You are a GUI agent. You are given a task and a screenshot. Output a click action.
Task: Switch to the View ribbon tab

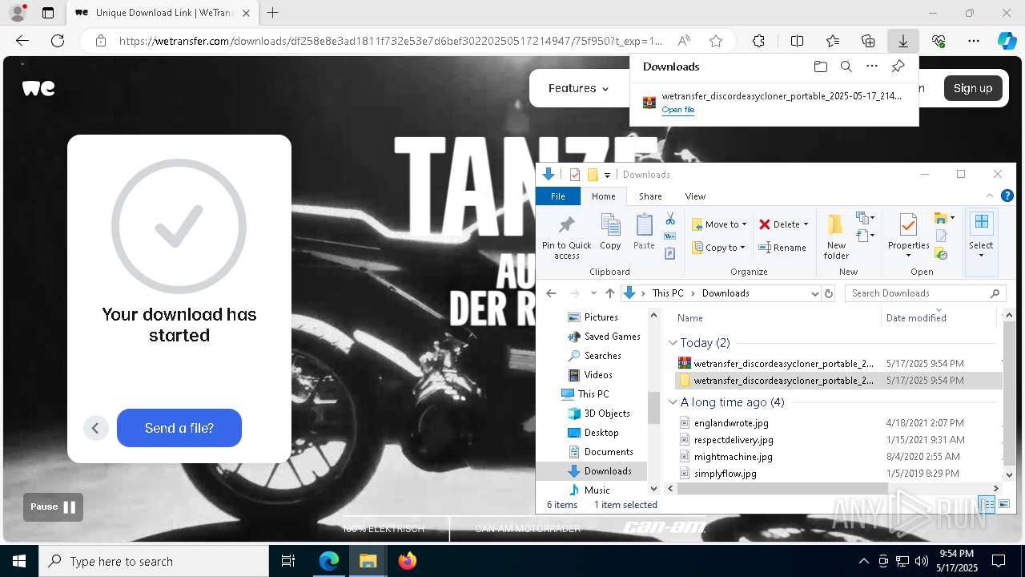coord(695,196)
